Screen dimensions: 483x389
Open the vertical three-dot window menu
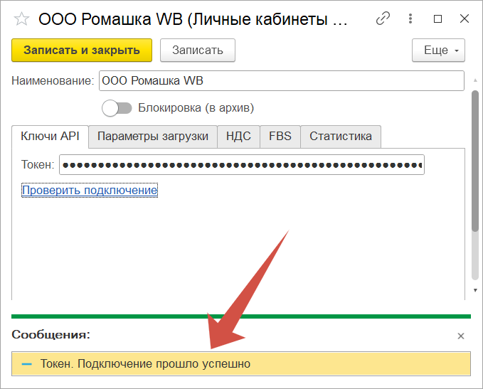point(410,19)
